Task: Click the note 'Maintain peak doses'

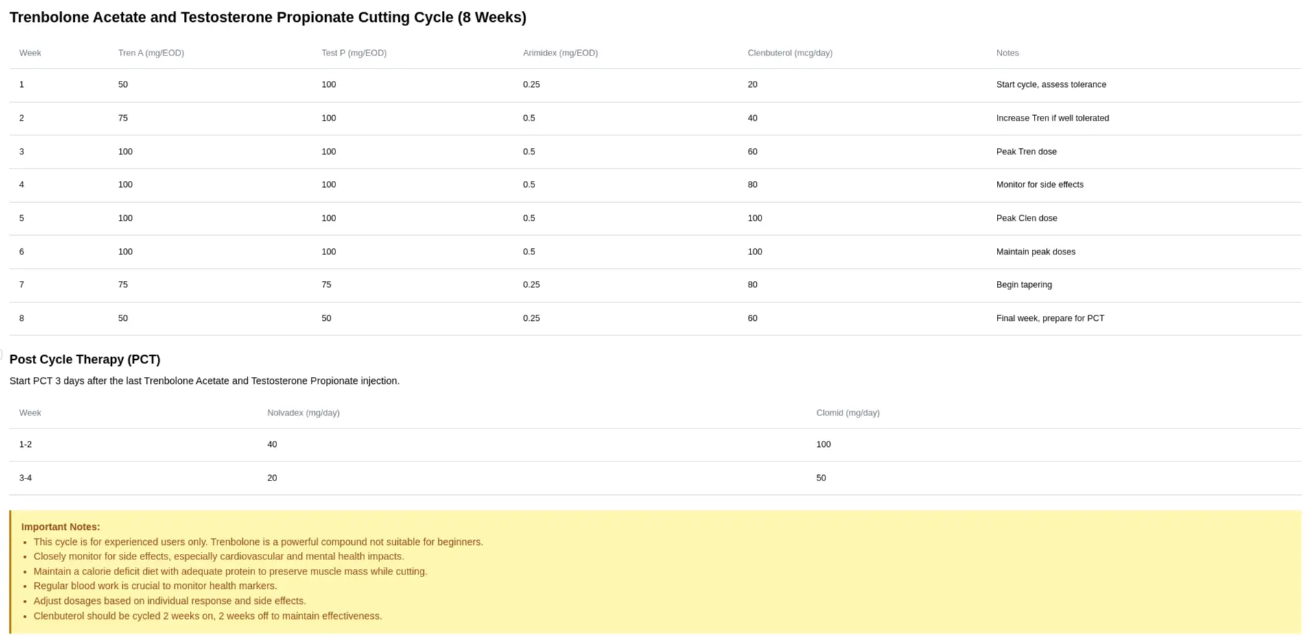Action: 1036,252
